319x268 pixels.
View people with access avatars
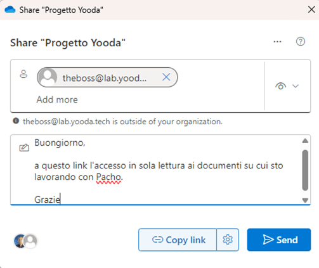[25, 241]
